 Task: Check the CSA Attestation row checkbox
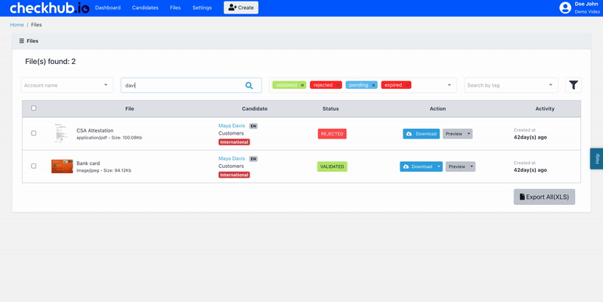coord(33,133)
